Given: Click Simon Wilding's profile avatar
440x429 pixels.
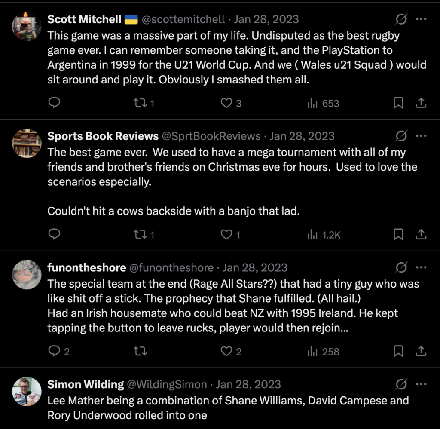Looking at the screenshot, I should coord(27,392).
